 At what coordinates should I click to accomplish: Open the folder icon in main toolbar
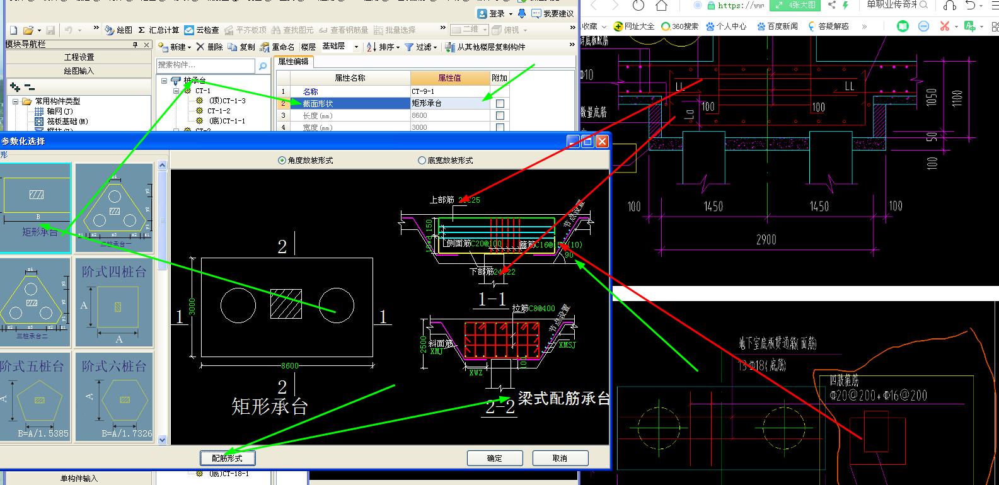(x=28, y=30)
